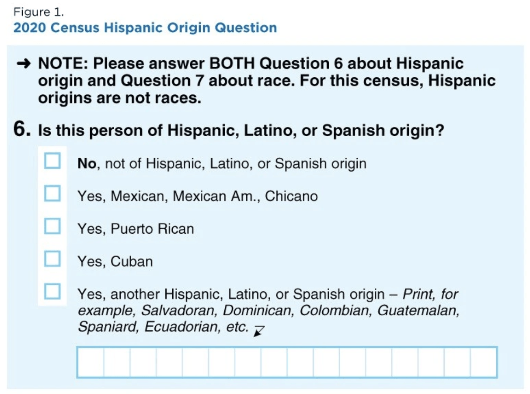
Task: Select the Puerto Rican checkbox
Action: tap(52, 226)
